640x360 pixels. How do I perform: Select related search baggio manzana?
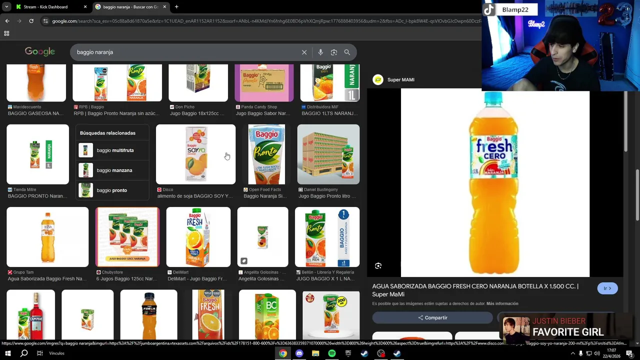pos(112,170)
